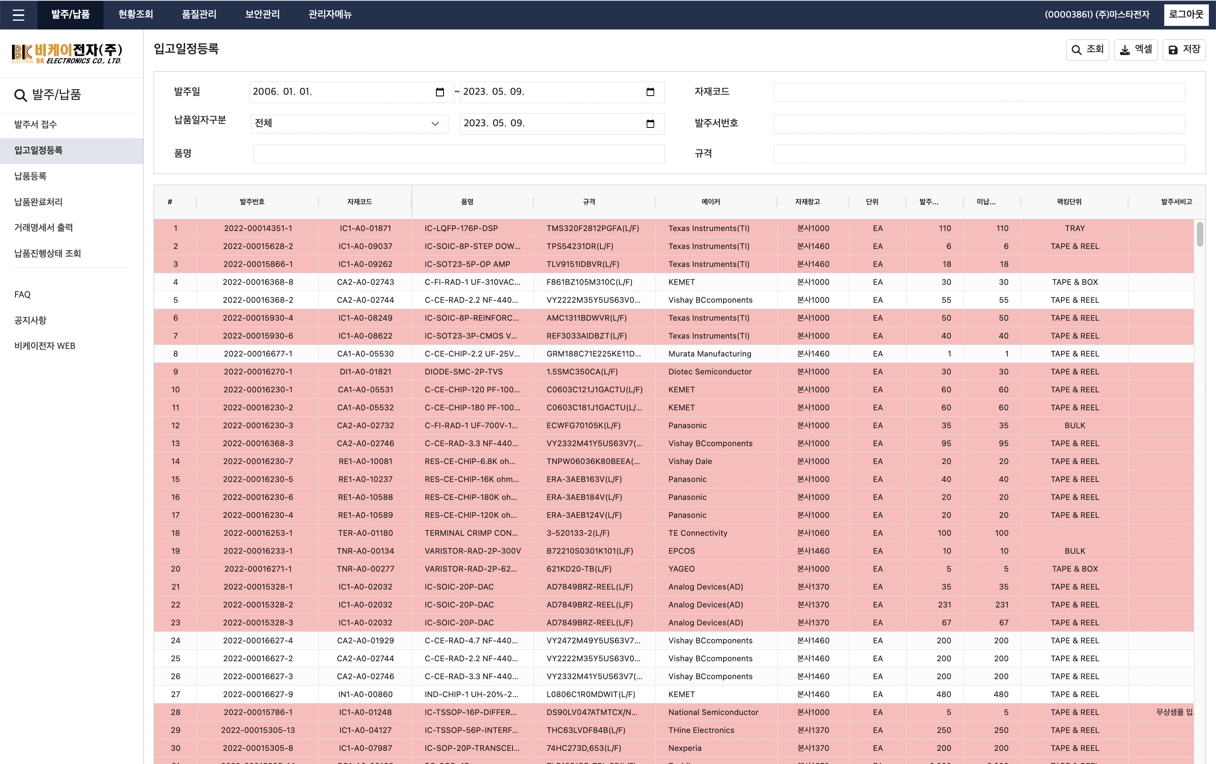
Task: Click the 품명 input field
Action: click(459, 154)
